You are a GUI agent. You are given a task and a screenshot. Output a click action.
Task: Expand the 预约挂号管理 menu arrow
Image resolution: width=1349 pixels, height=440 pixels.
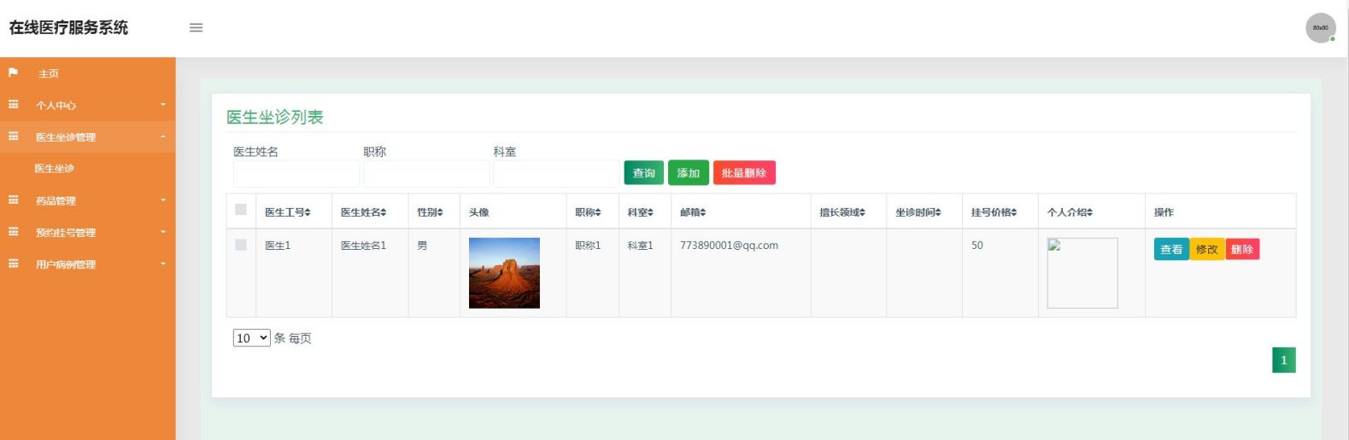point(163,232)
